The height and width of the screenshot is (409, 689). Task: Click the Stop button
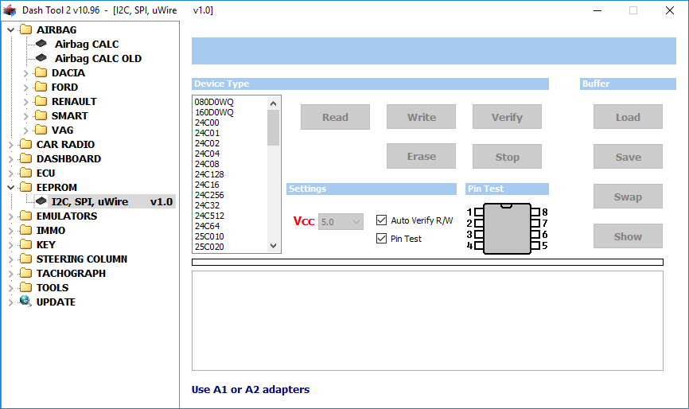507,156
